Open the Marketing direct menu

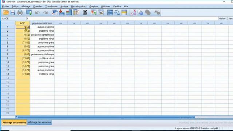pyautogui.click(x=79, y=7)
